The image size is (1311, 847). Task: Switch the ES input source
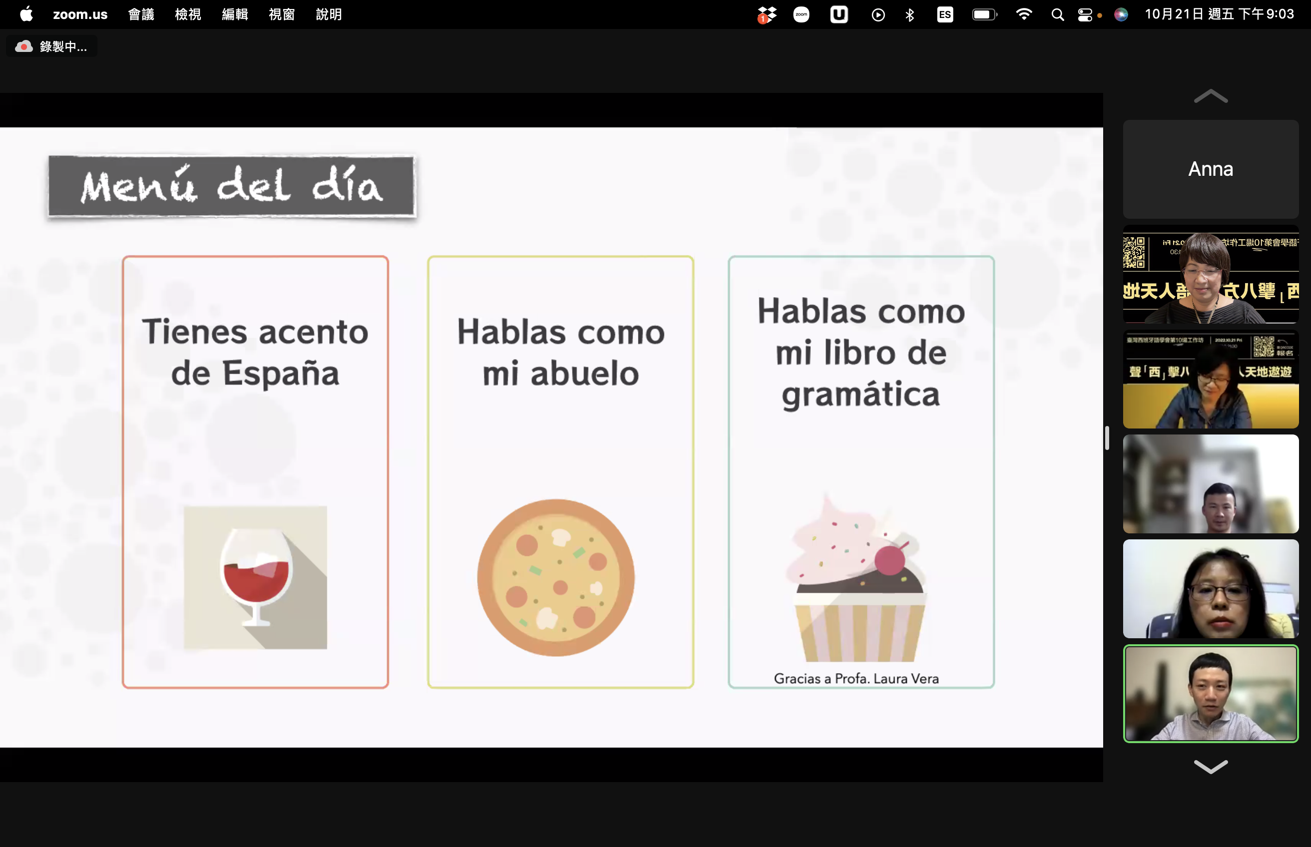pyautogui.click(x=945, y=15)
